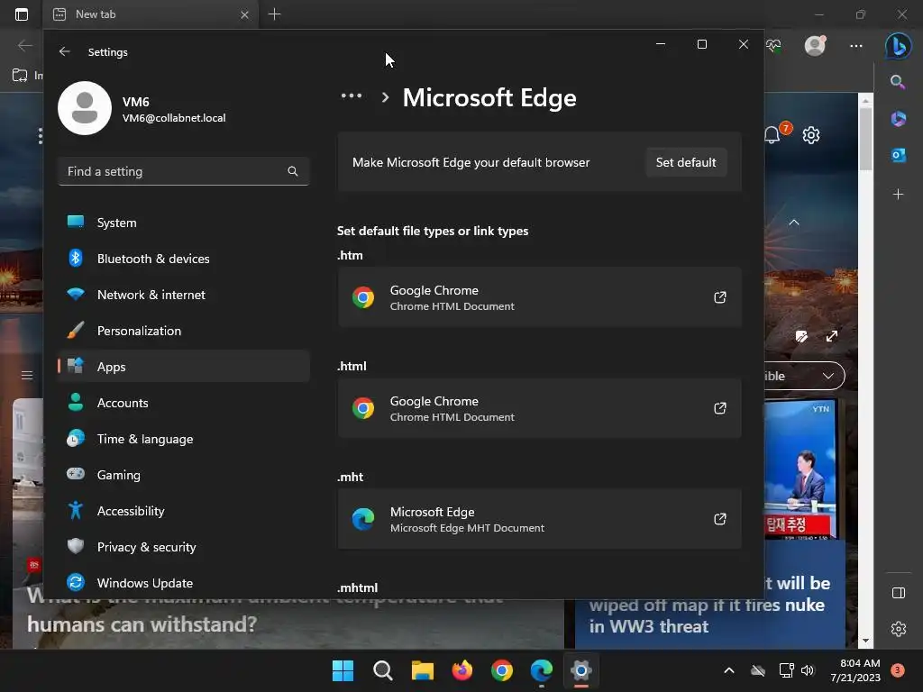Open a new tab with the plus button

(274, 14)
